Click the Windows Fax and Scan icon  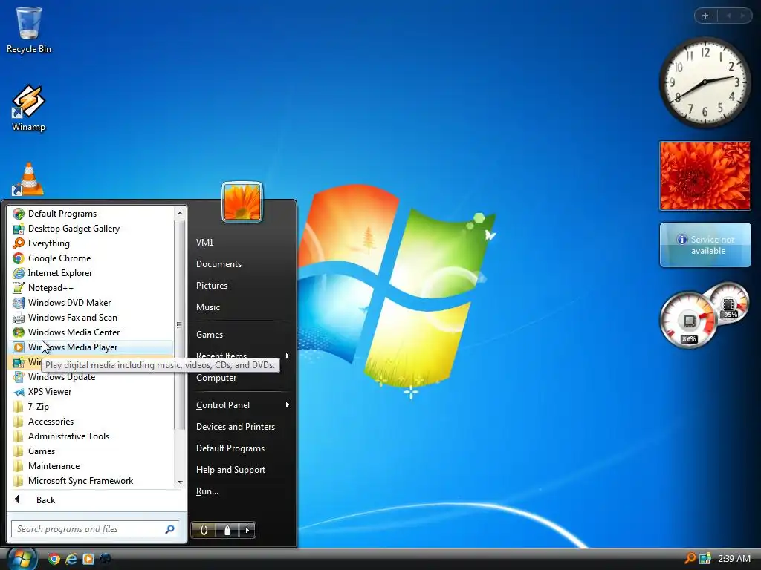(x=19, y=318)
